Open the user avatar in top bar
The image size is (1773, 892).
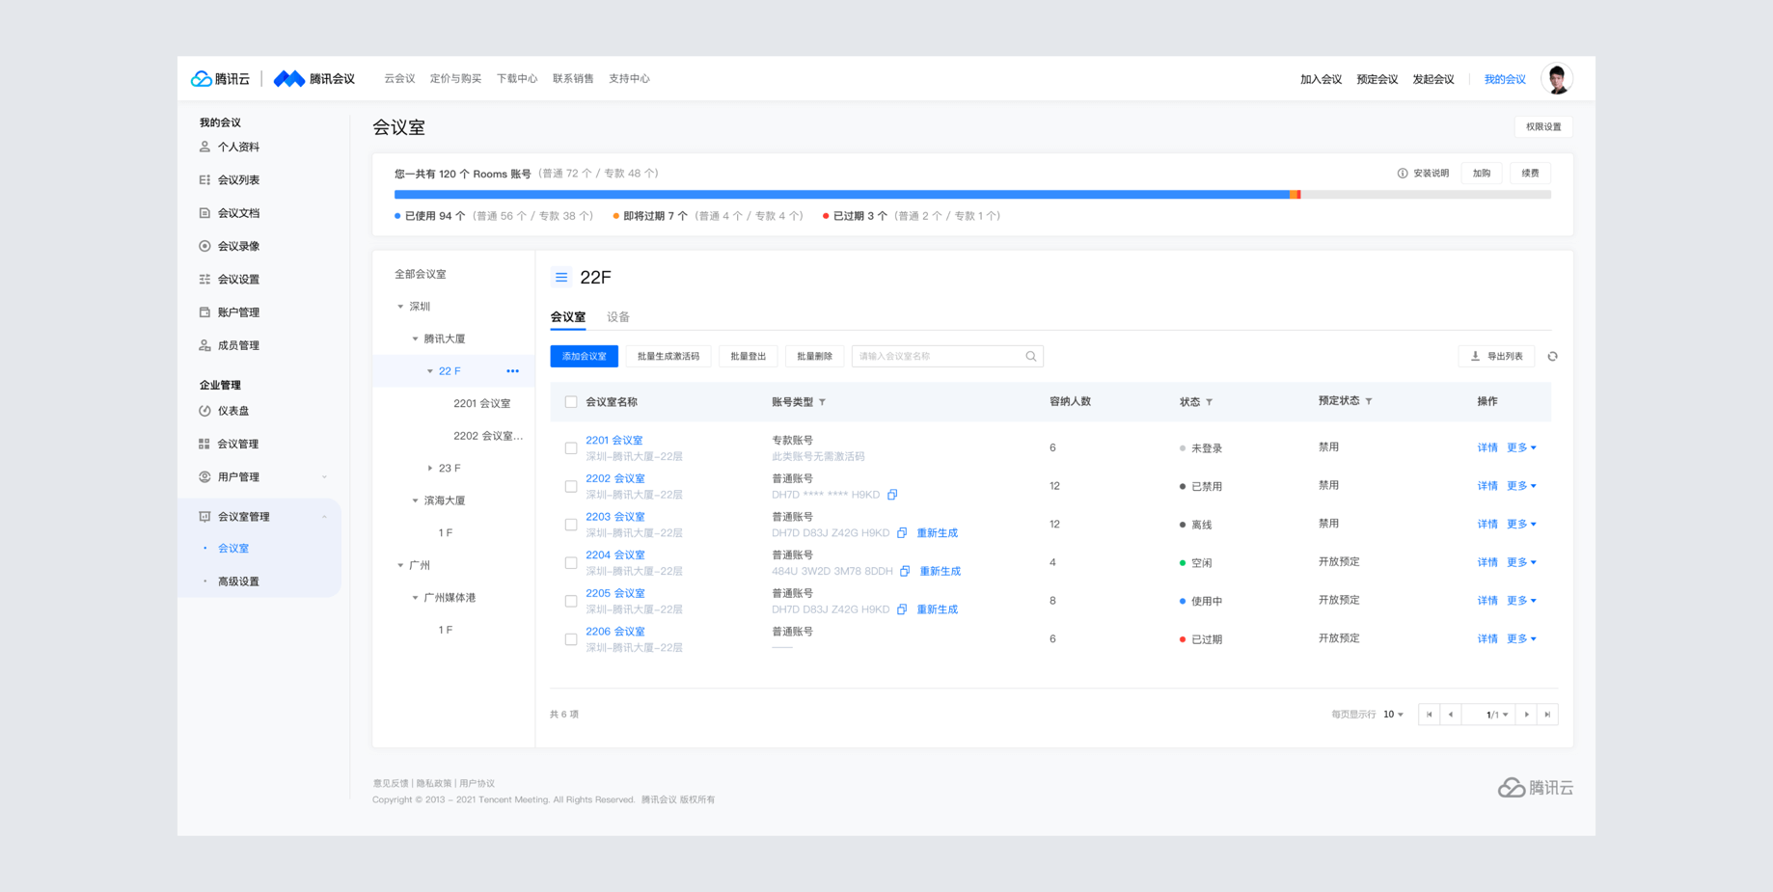1556,79
